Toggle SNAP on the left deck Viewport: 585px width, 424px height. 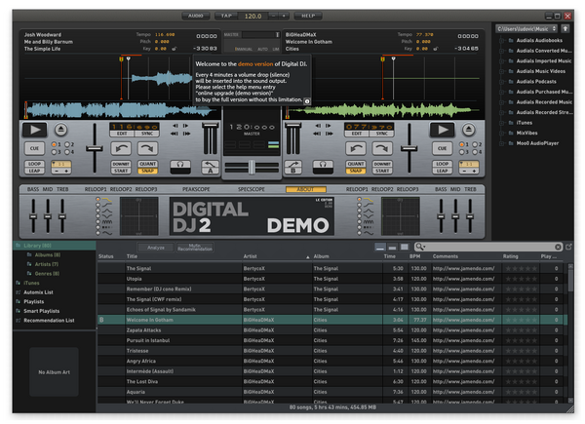[148, 171]
